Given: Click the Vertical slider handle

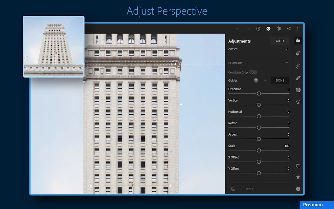Looking at the screenshot, I should click(259, 105).
